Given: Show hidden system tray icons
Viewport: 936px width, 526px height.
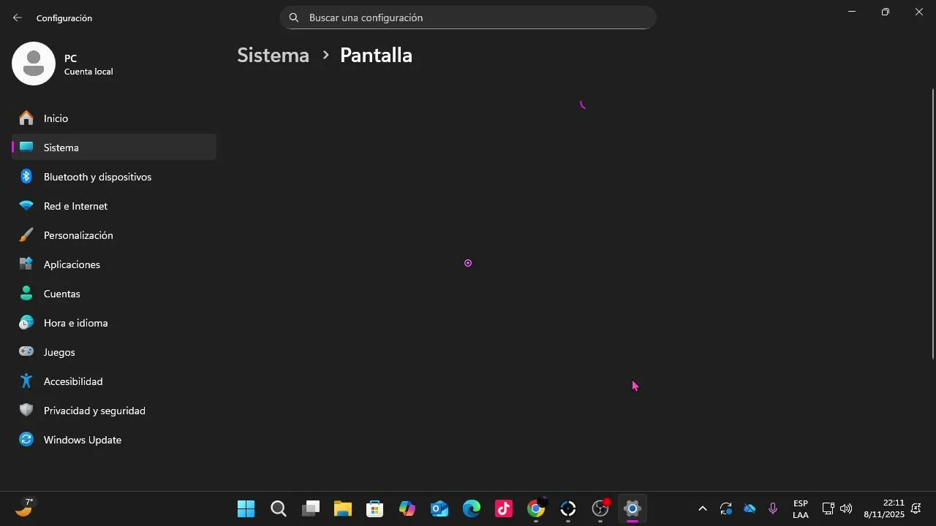Looking at the screenshot, I should point(703,508).
